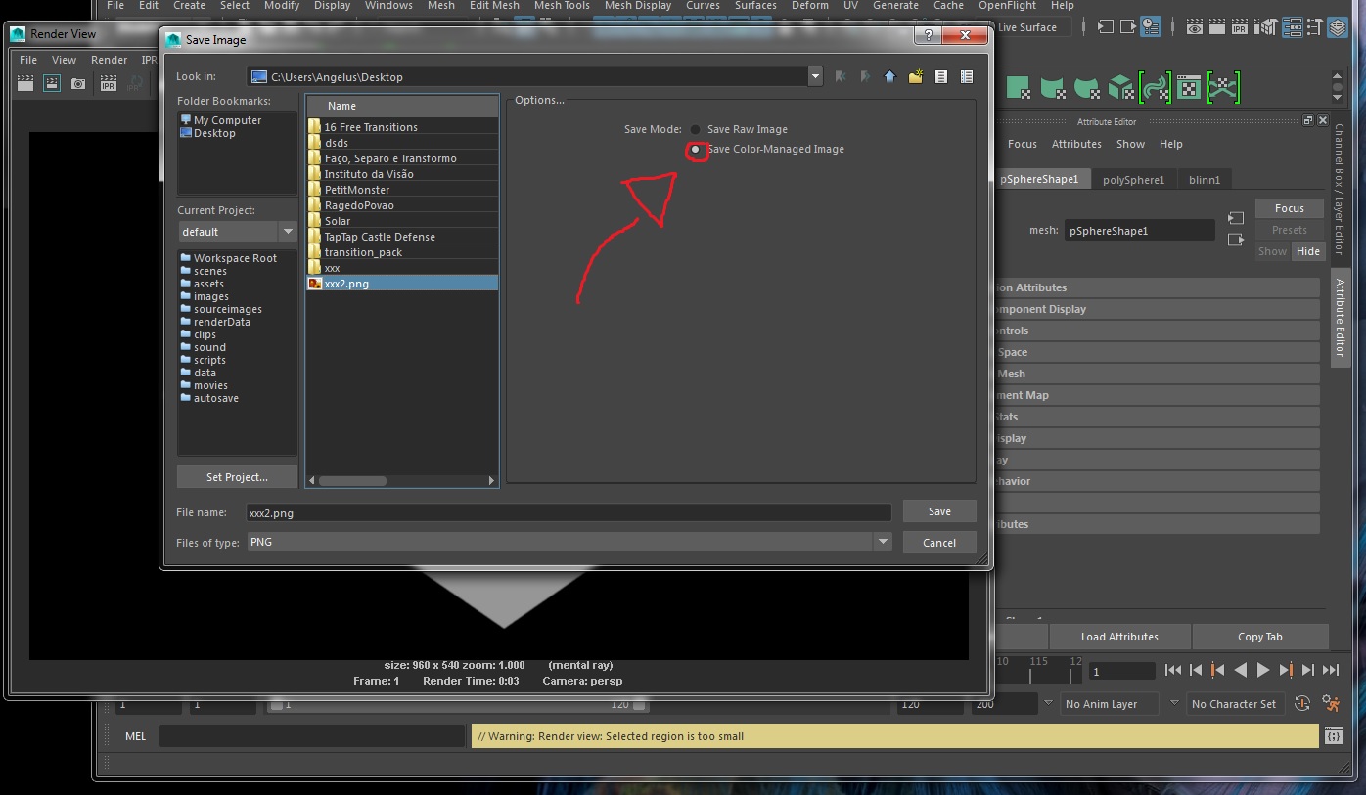Click the IPR render icon in Maya status line
The image size is (1366, 795).
[x=1240, y=27]
